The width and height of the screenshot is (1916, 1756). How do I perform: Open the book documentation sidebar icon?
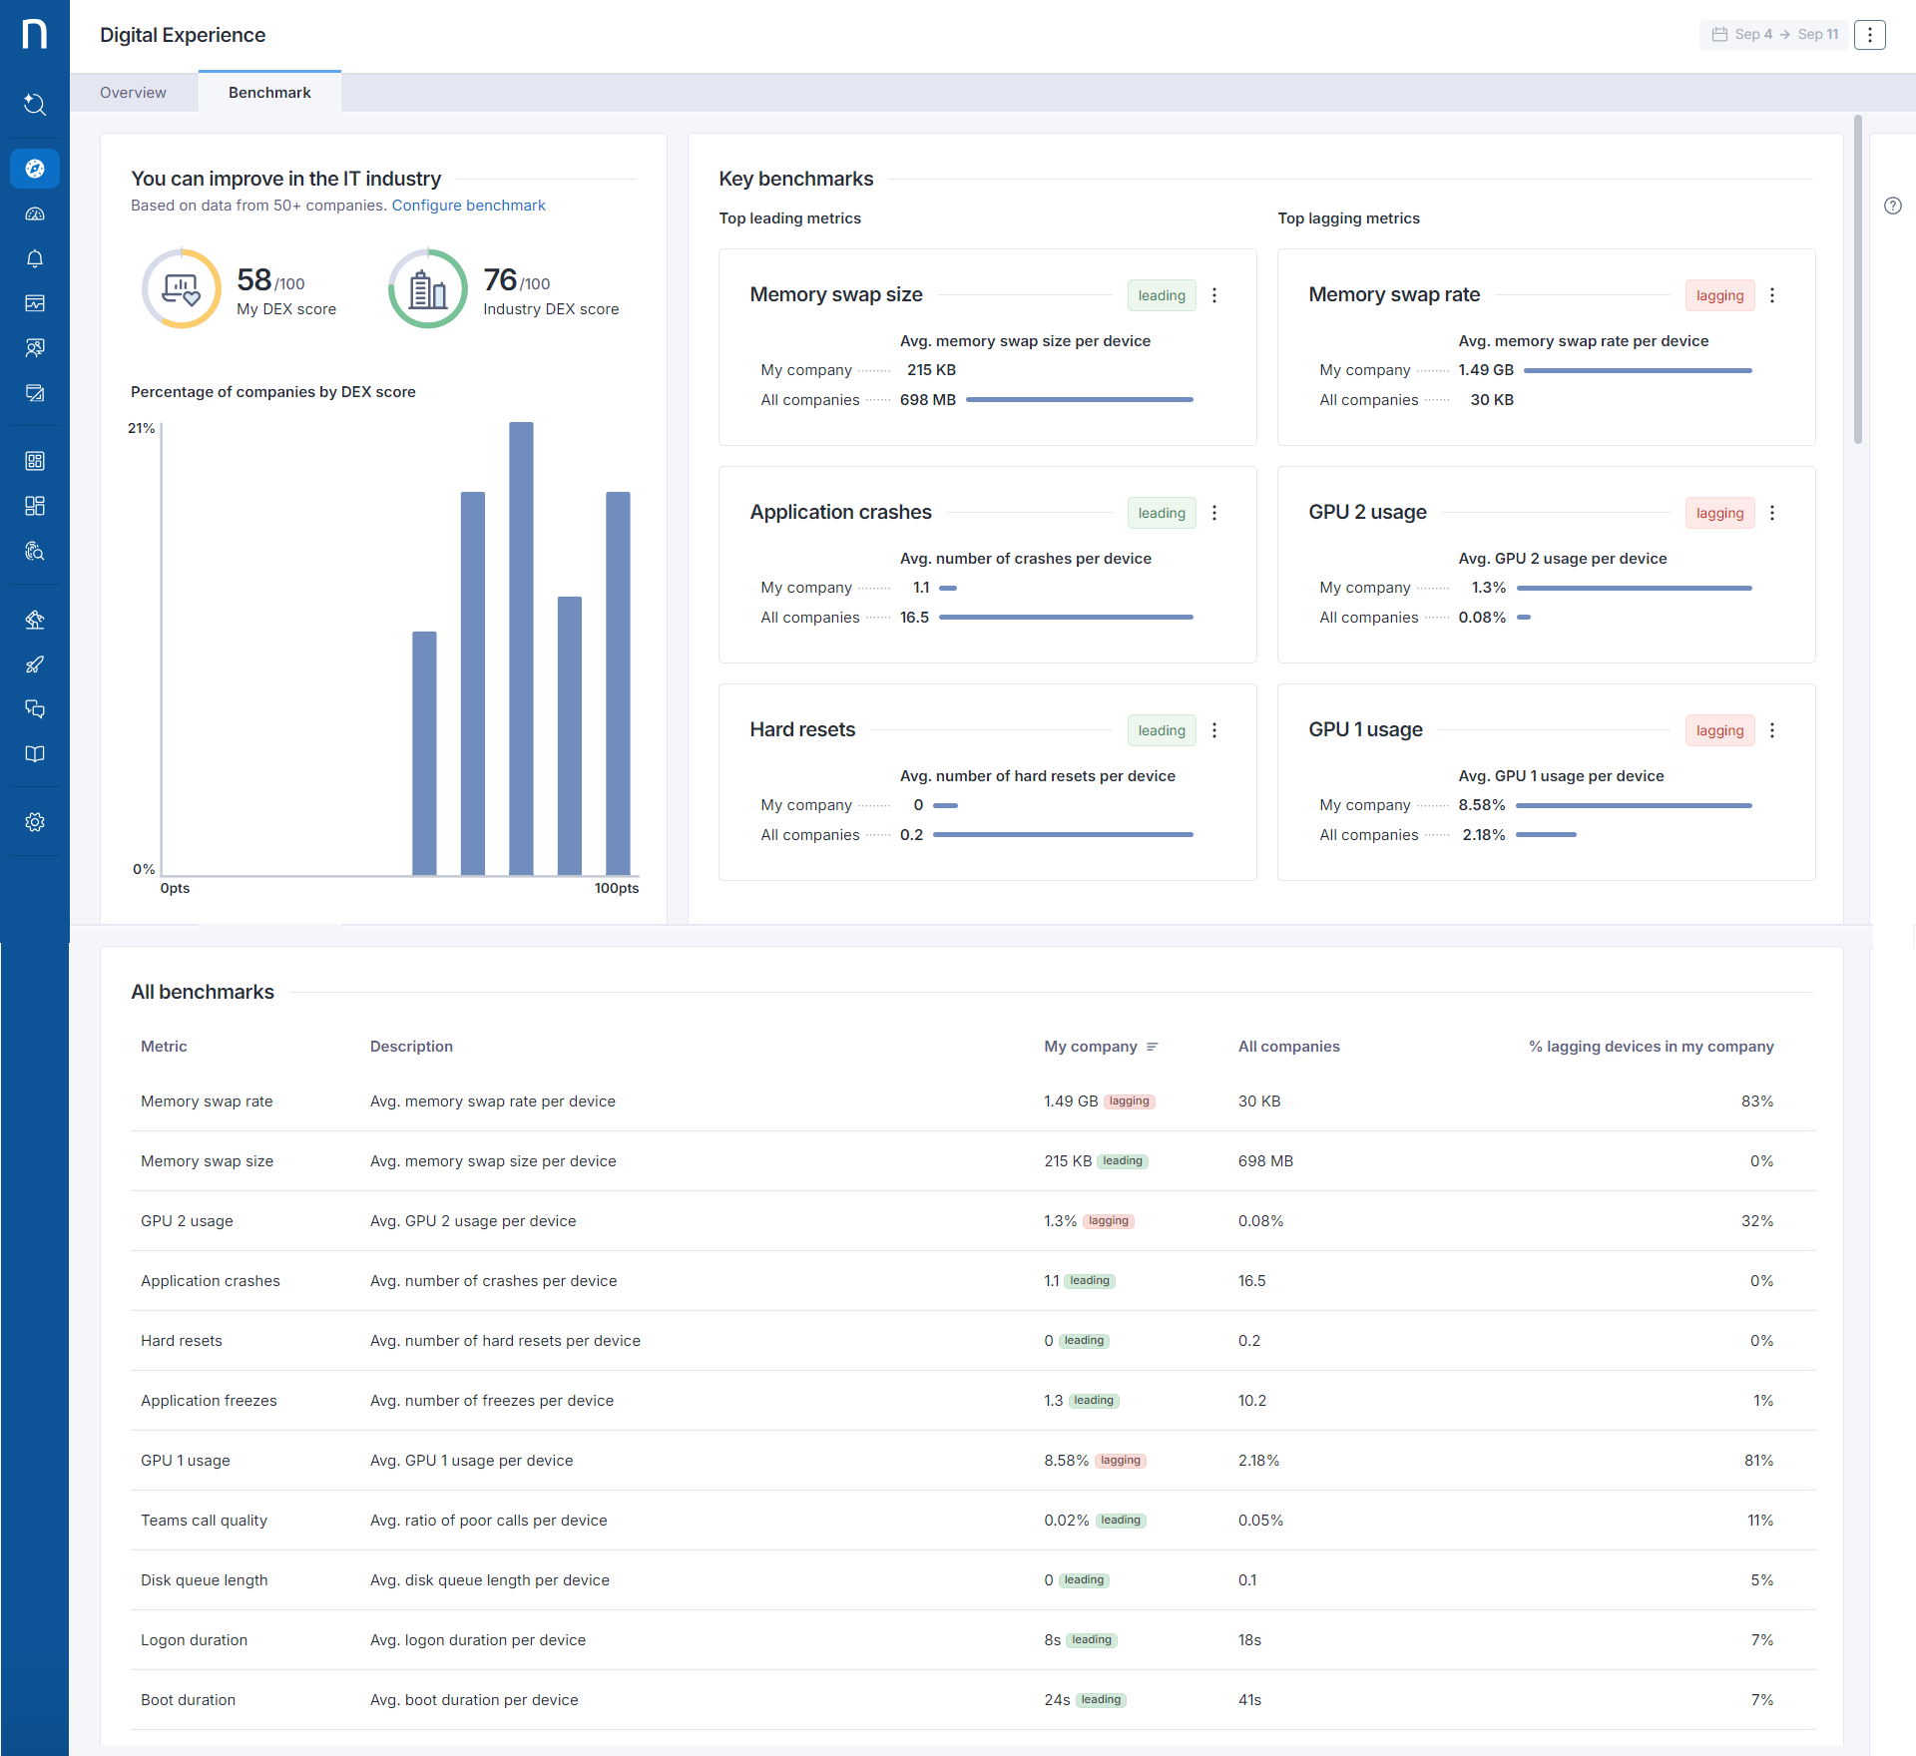click(35, 754)
